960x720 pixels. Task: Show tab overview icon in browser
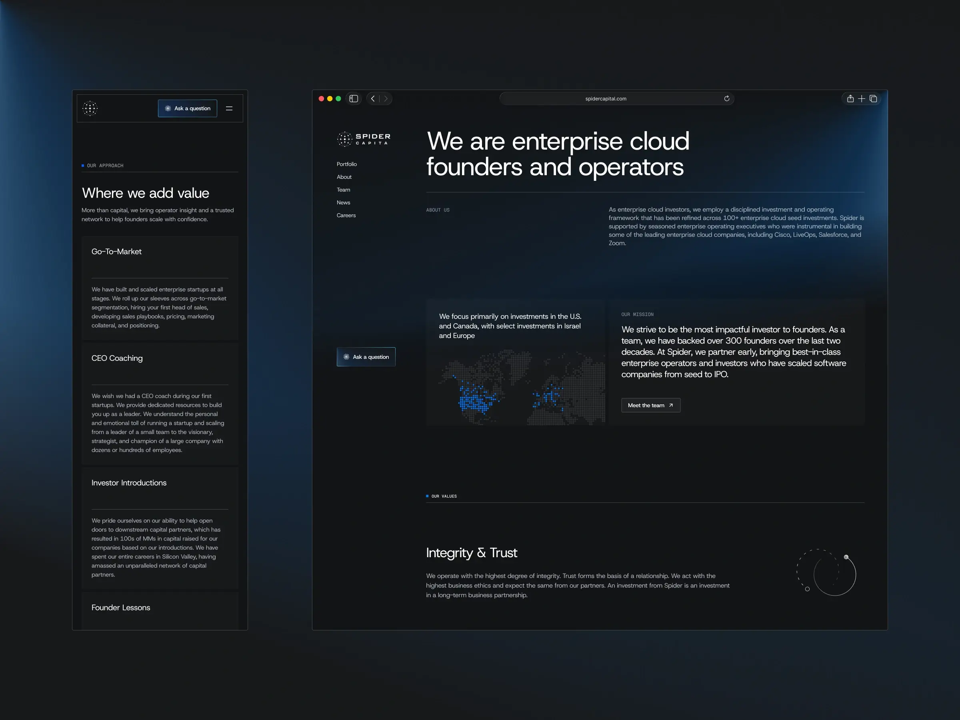[873, 98]
